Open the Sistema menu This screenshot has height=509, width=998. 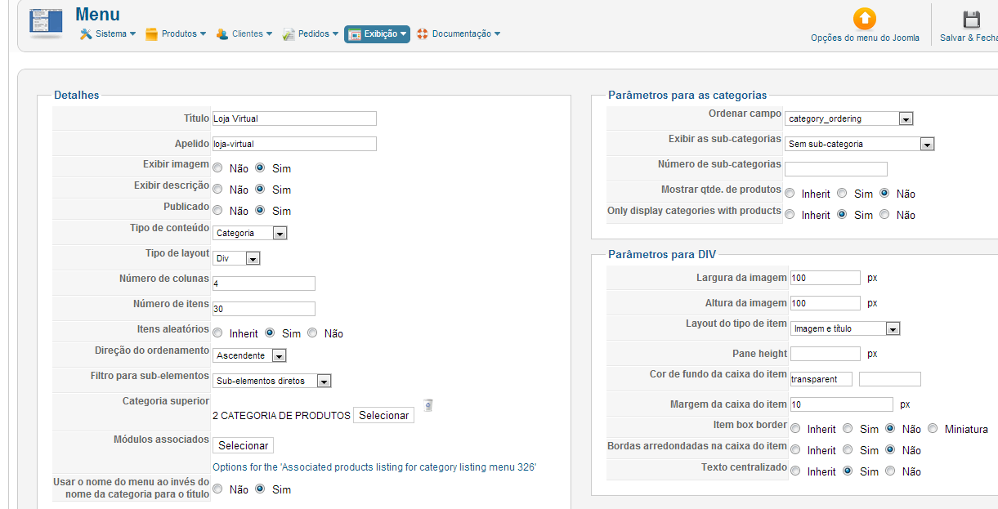108,34
